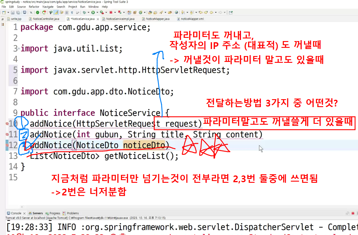Click the Previous Annotation arrow icon
The image size is (358, 235).
[x=191, y=13]
